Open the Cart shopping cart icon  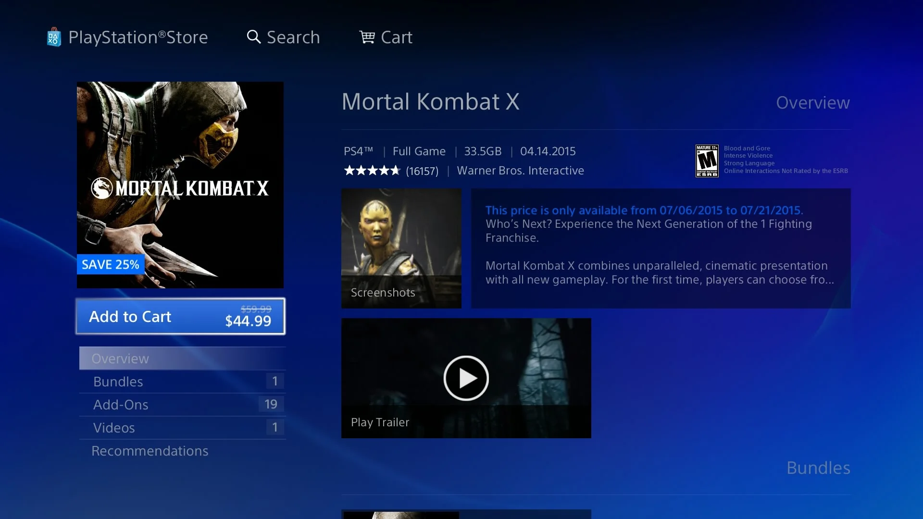pos(367,37)
